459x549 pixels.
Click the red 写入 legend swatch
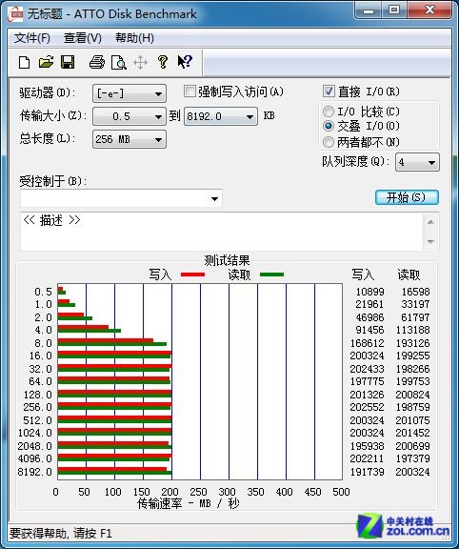tap(192, 274)
